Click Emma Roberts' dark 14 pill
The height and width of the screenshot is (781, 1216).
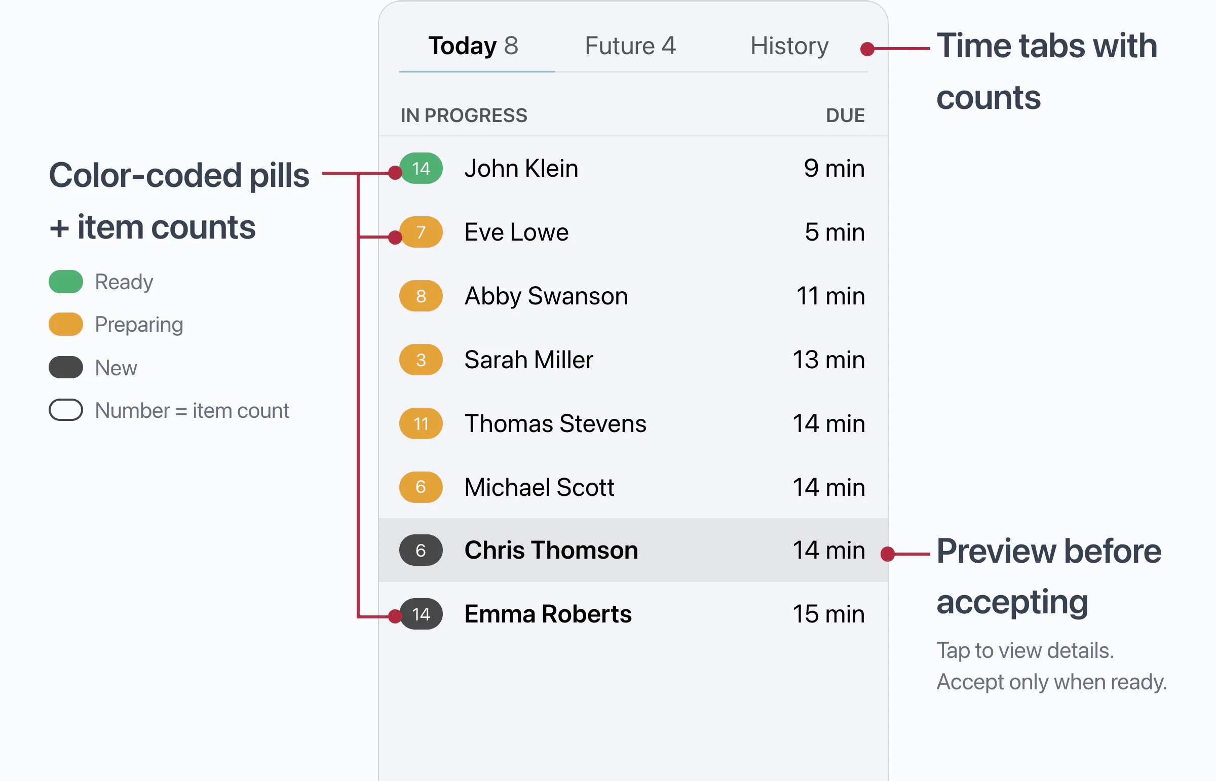click(x=421, y=615)
